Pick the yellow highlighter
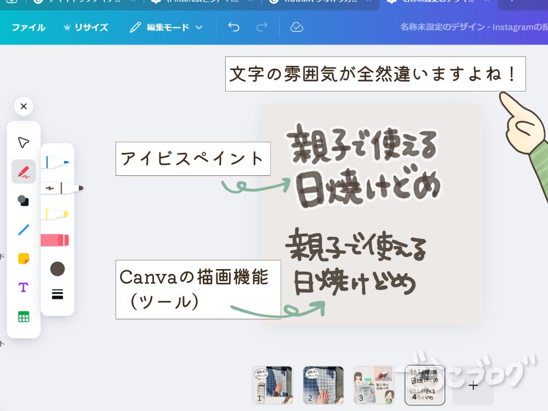This screenshot has height=411, width=548. point(55,214)
